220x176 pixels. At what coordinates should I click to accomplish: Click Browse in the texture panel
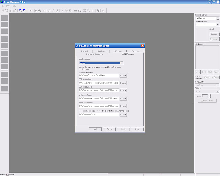214,34
